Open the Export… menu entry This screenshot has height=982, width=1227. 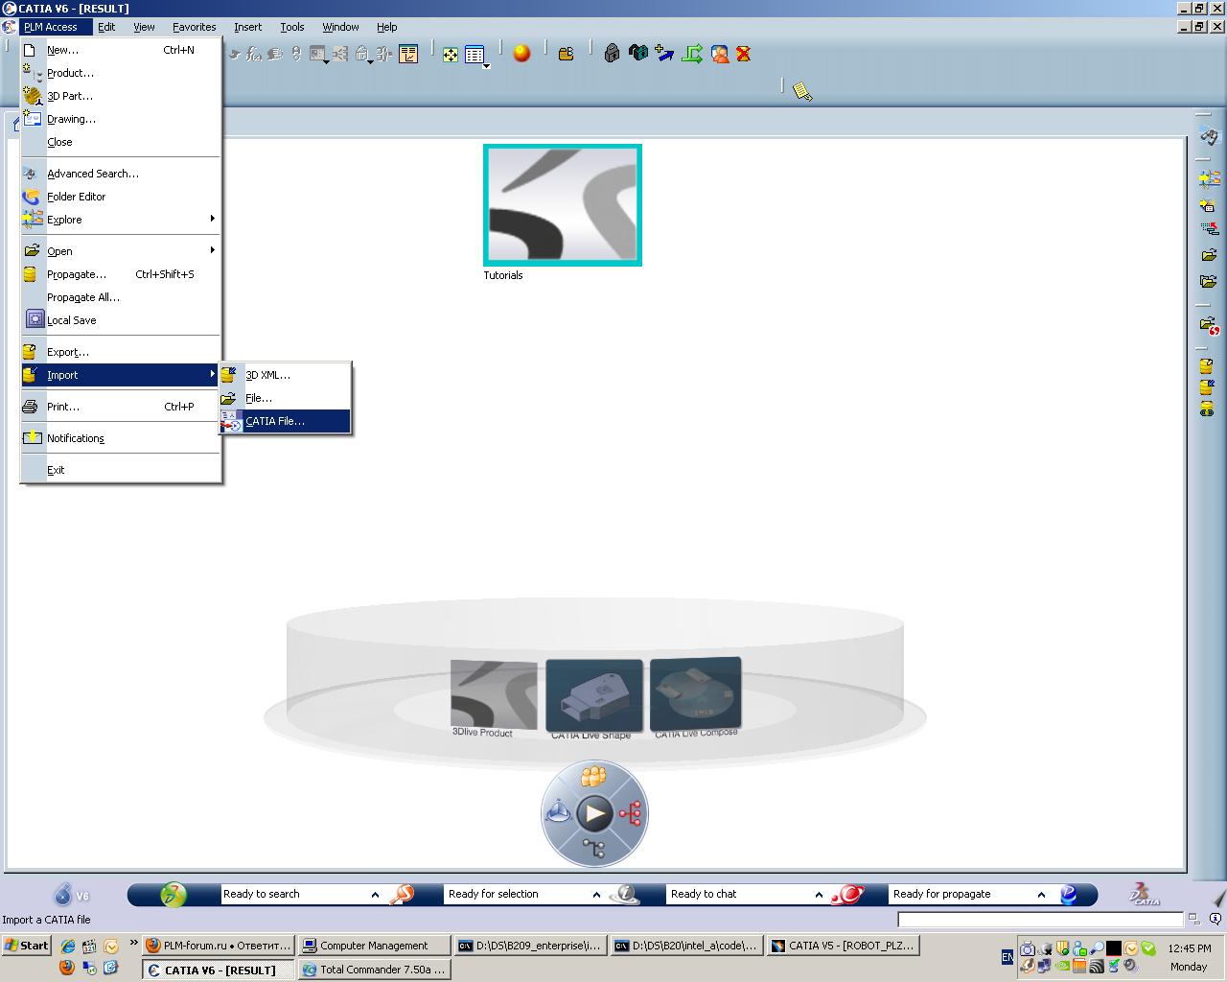pos(121,352)
